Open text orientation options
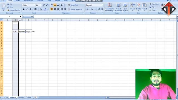Viewport: 178px width, 100px height. 62,5
